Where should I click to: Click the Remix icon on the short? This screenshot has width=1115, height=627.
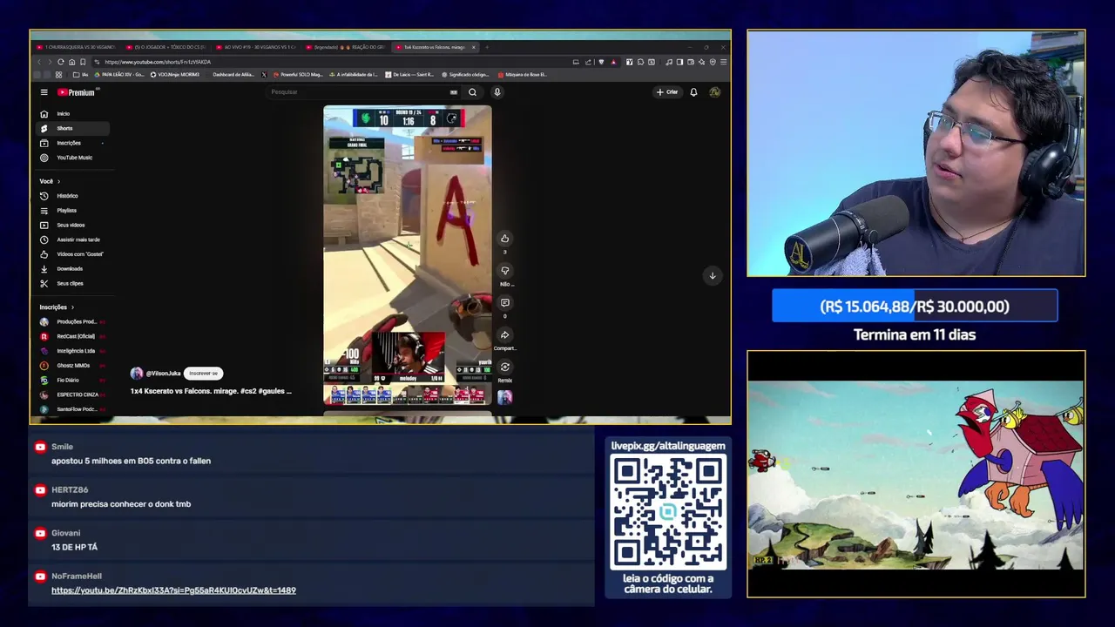coord(504,367)
